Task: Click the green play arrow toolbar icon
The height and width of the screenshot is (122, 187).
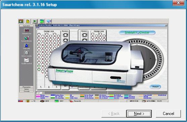Action: click(35, 21)
